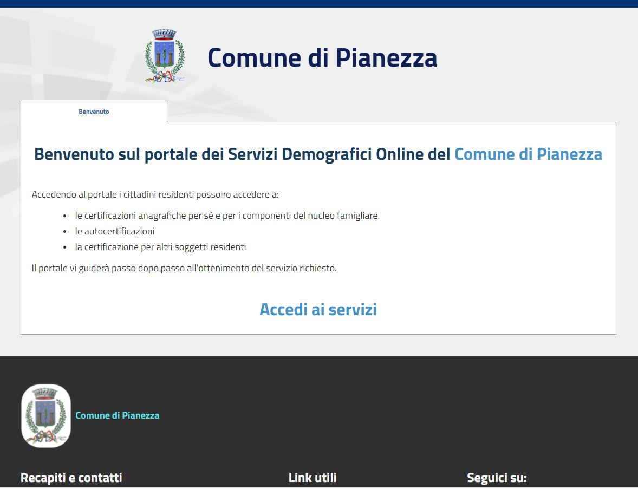Image resolution: width=638 pixels, height=489 pixels.
Task: Click the Link utili footer heading
Action: [313, 478]
